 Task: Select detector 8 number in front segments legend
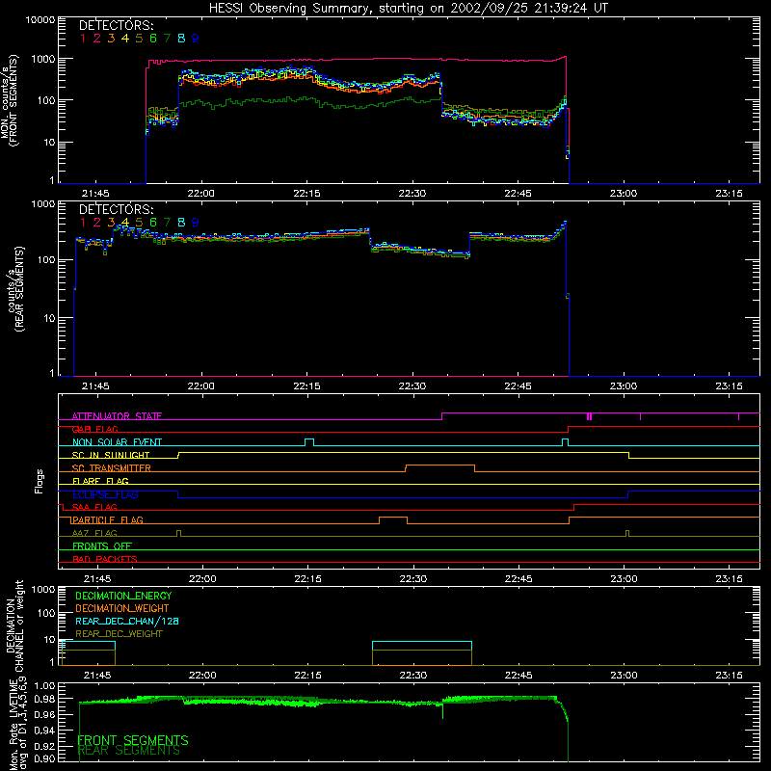tap(181, 39)
